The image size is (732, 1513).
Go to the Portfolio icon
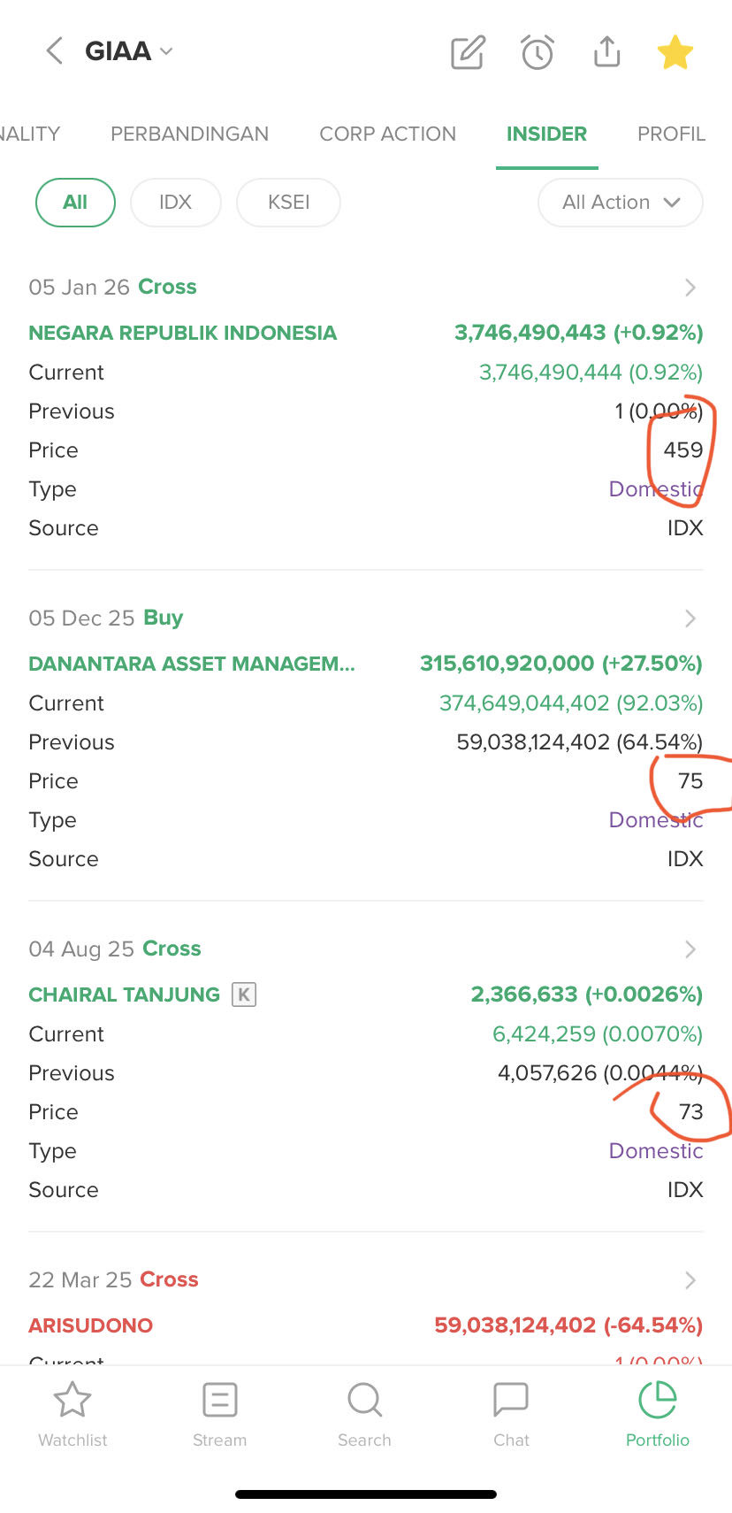(x=657, y=1401)
